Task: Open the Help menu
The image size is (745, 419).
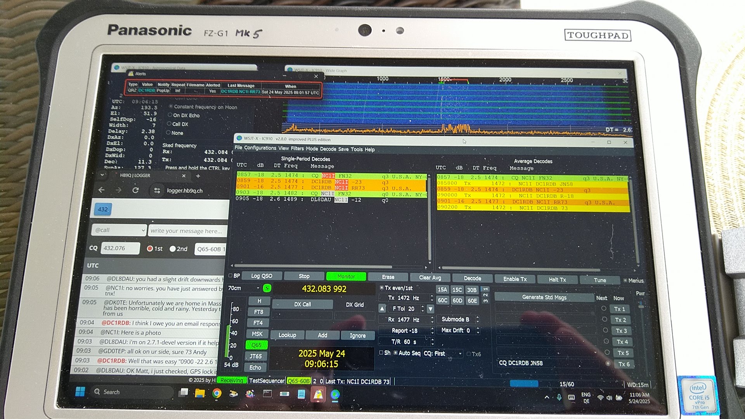Action: [x=370, y=149]
